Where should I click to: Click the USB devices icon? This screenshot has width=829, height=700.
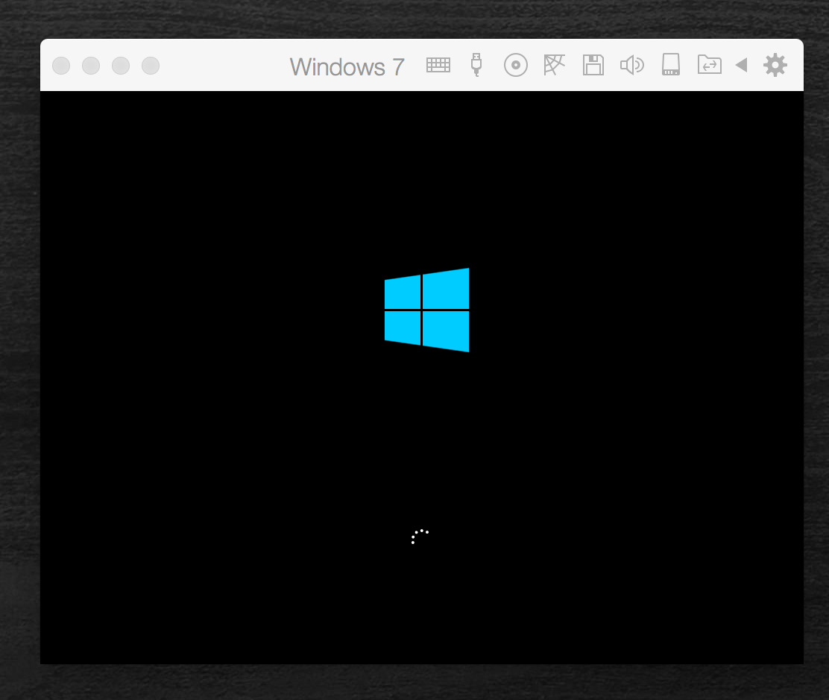[x=476, y=65]
